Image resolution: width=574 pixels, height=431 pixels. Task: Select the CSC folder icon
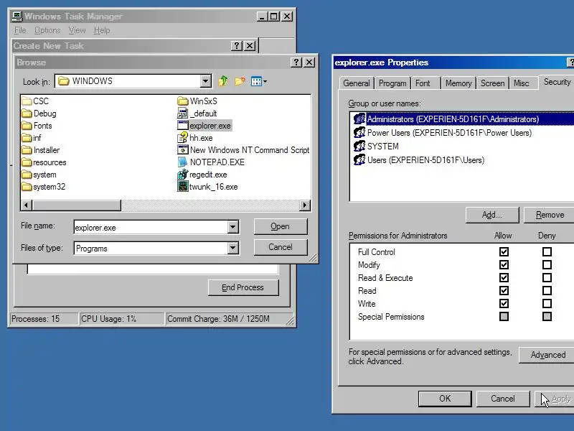(x=27, y=101)
